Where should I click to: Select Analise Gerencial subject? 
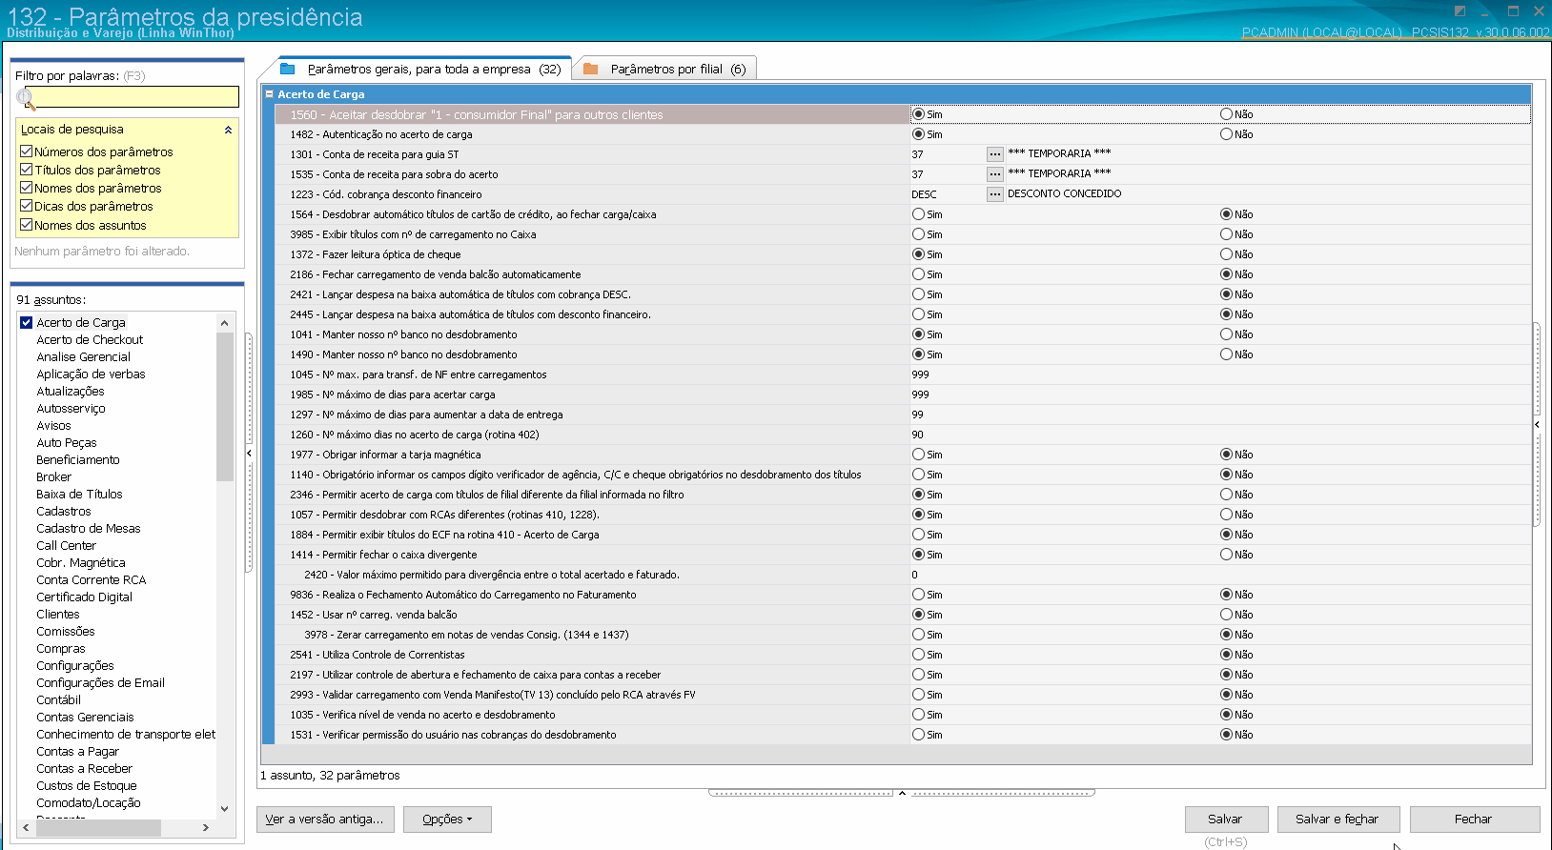tap(83, 356)
